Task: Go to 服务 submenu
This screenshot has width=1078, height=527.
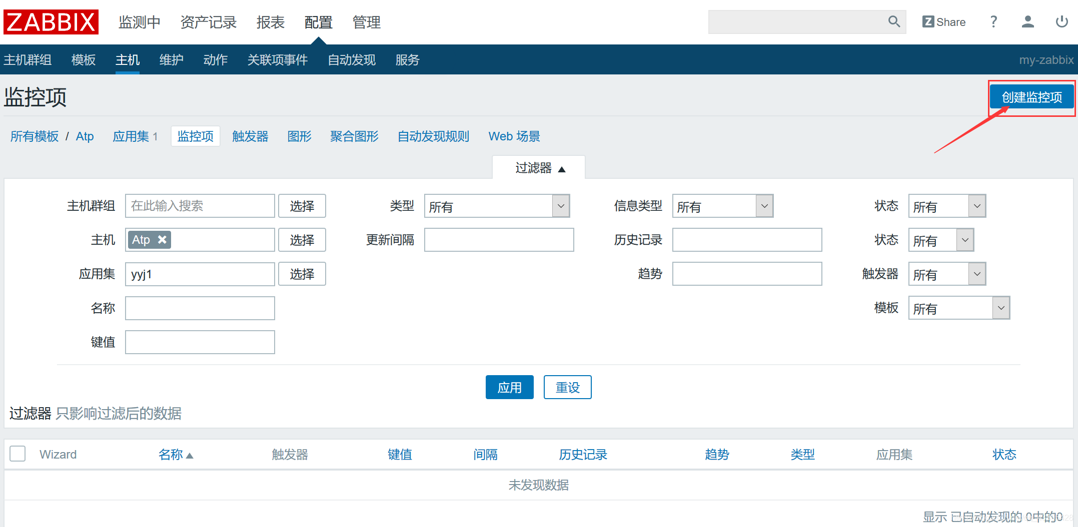Action: (408, 60)
